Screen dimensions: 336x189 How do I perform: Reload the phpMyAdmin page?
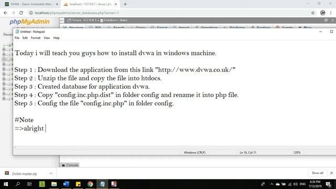[x=21, y=13]
